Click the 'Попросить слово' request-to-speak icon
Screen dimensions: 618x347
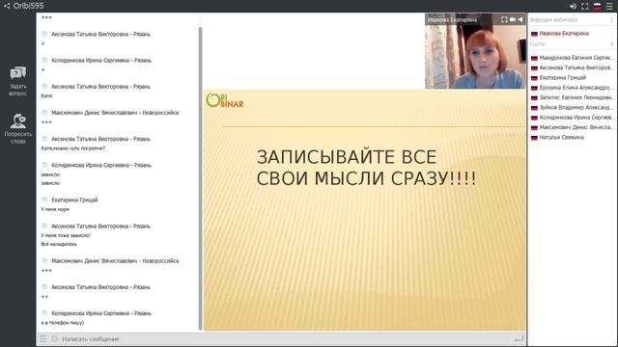coord(18,120)
